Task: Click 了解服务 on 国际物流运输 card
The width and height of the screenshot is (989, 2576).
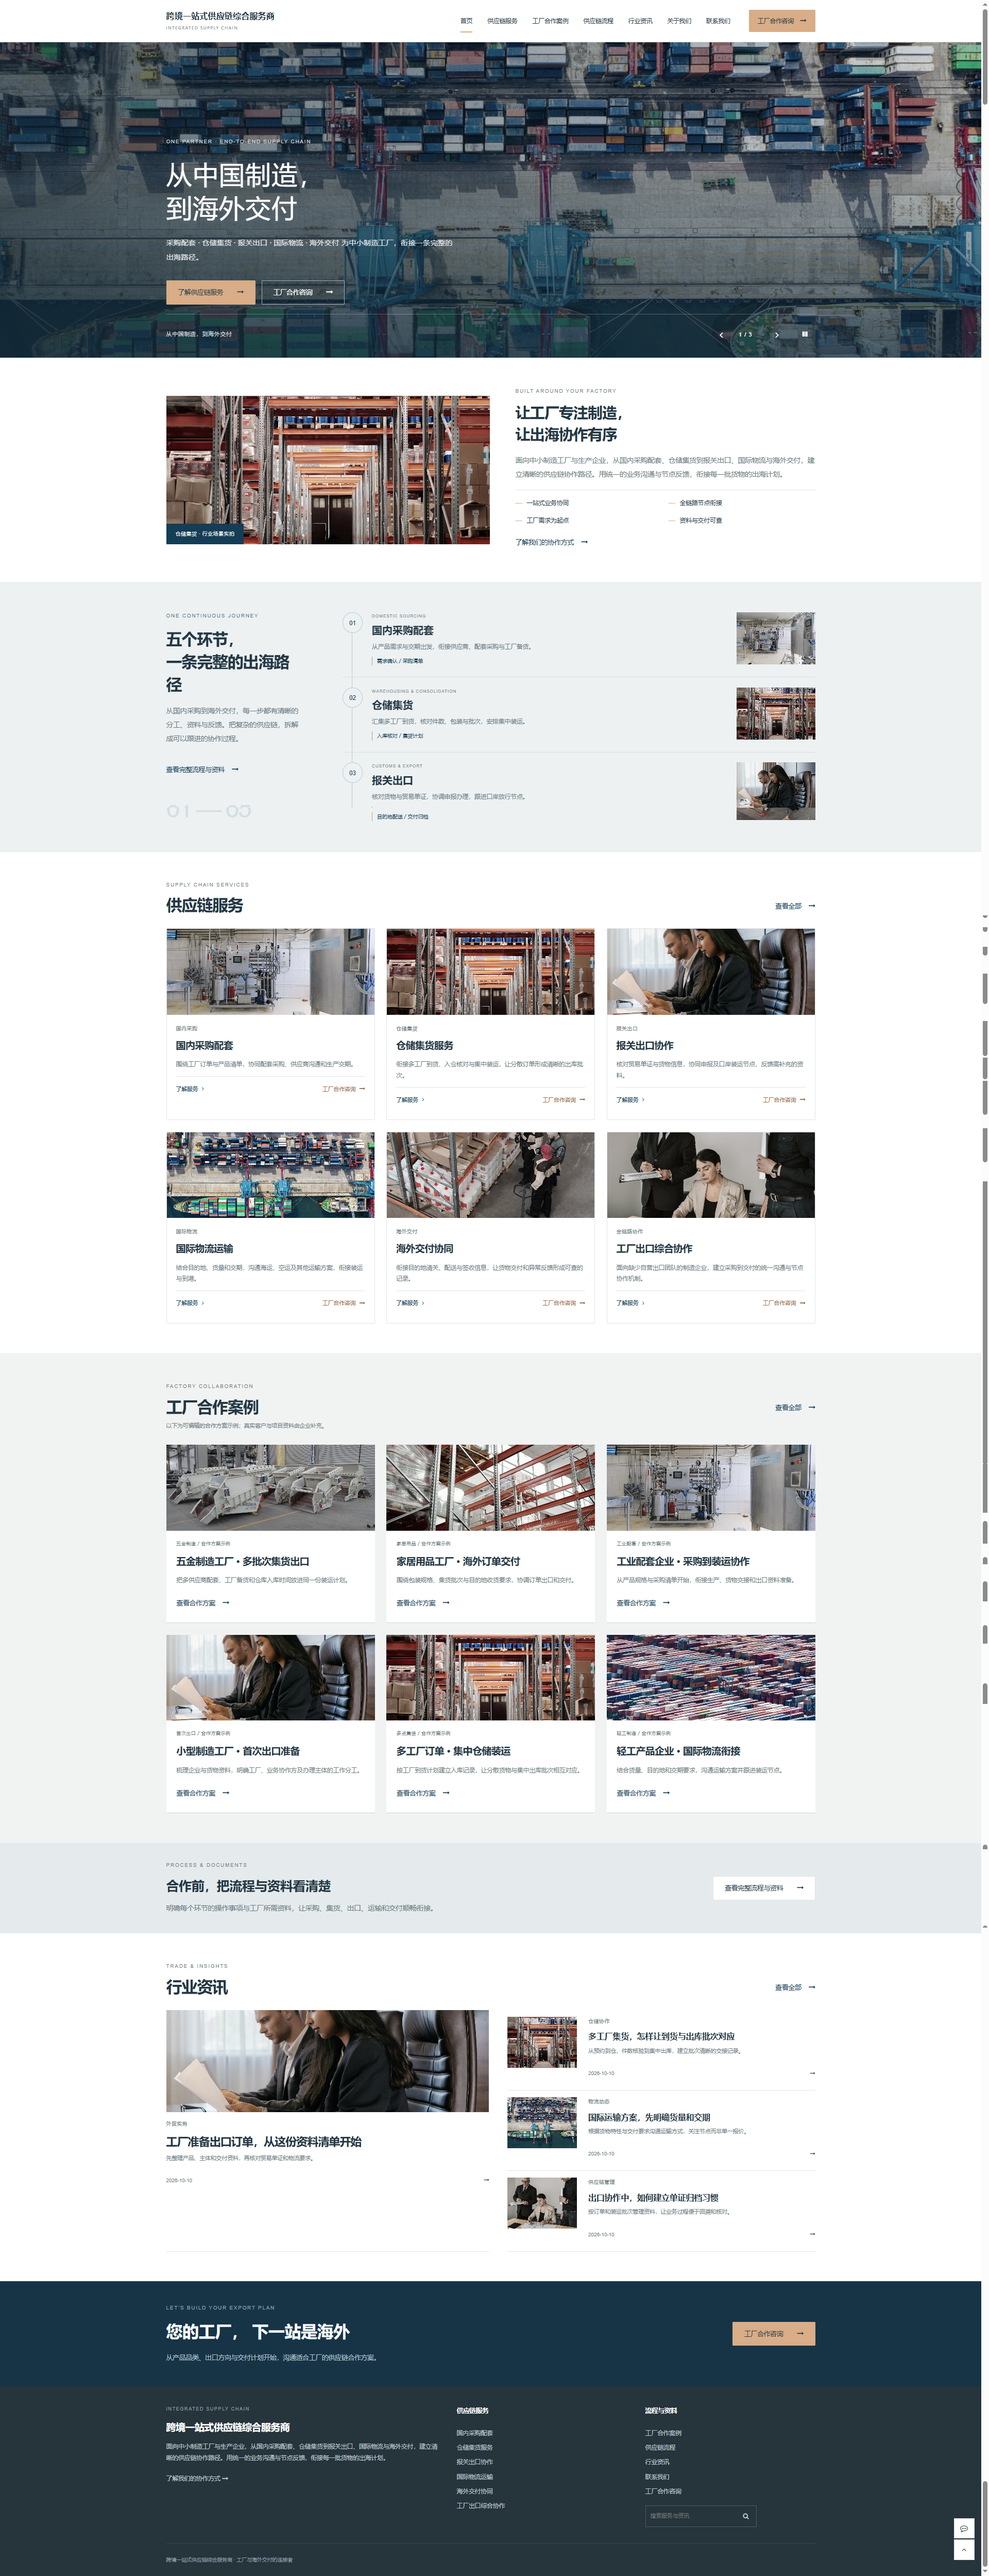Action: point(190,1303)
